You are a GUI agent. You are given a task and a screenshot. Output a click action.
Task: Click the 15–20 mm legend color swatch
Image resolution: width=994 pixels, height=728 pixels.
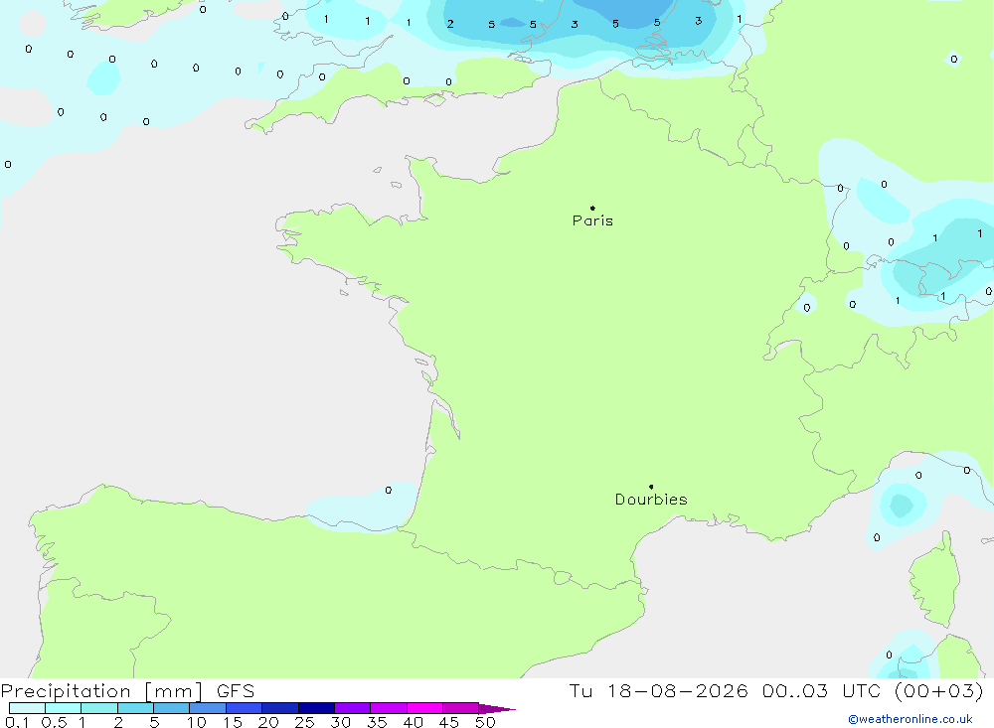pyautogui.click(x=245, y=708)
